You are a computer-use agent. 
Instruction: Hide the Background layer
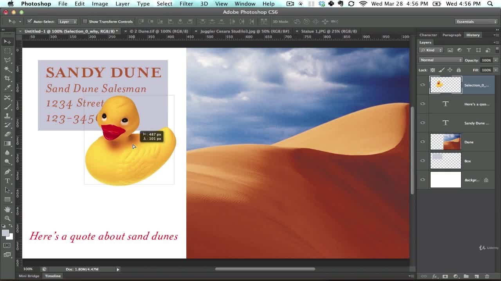coord(423,180)
